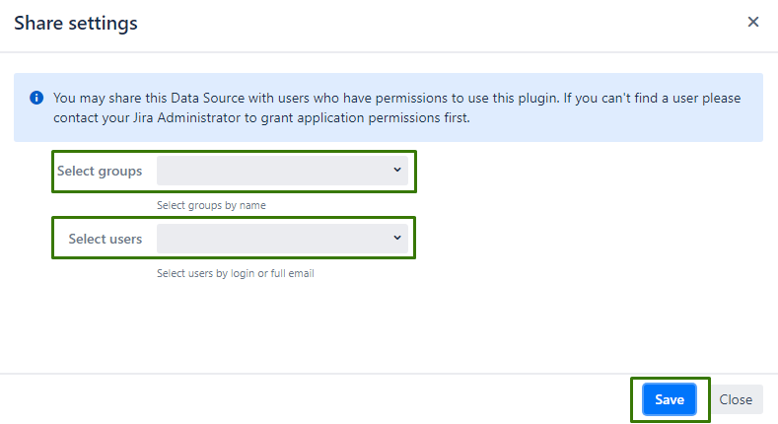Click the footer bar left of Save
778x424 pixels.
click(316, 399)
